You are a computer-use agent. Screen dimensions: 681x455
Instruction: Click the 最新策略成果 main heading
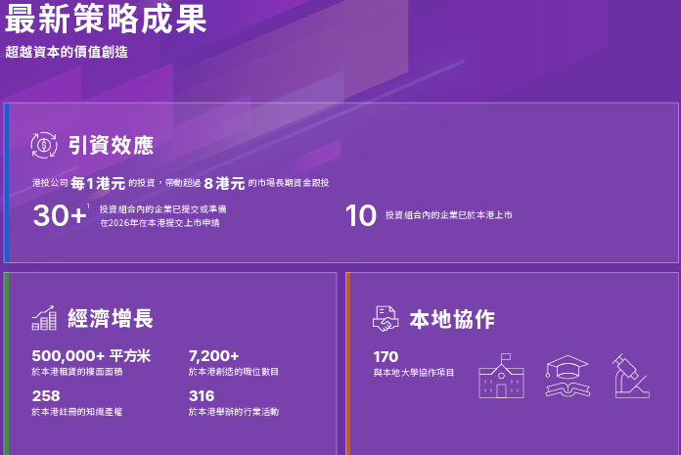click(106, 20)
